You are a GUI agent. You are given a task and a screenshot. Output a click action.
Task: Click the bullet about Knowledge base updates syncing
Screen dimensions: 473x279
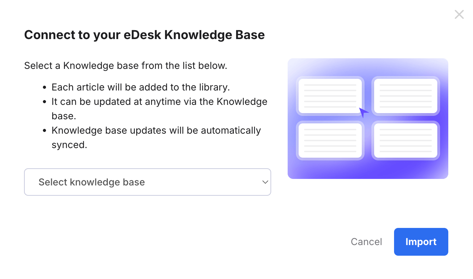coord(156,130)
